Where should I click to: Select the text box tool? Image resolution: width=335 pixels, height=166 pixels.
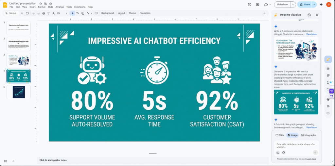[78, 13]
